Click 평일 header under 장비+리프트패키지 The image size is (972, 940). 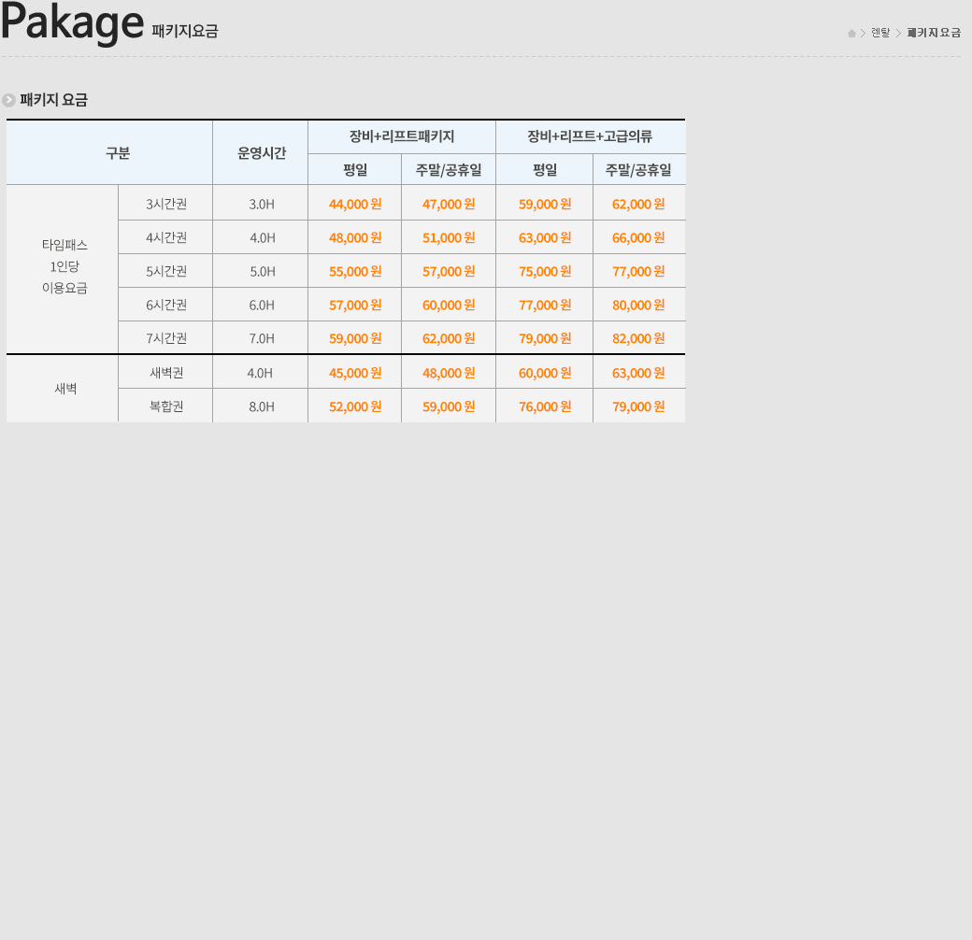point(354,169)
